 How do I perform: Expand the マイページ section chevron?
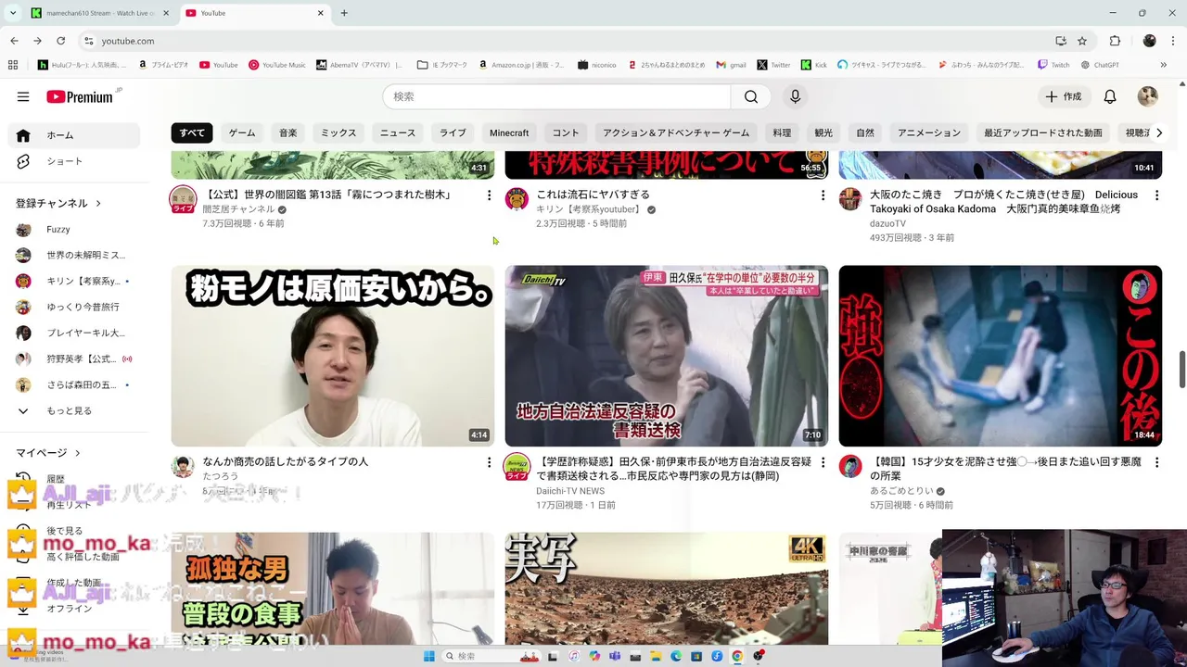pyautogui.click(x=77, y=453)
